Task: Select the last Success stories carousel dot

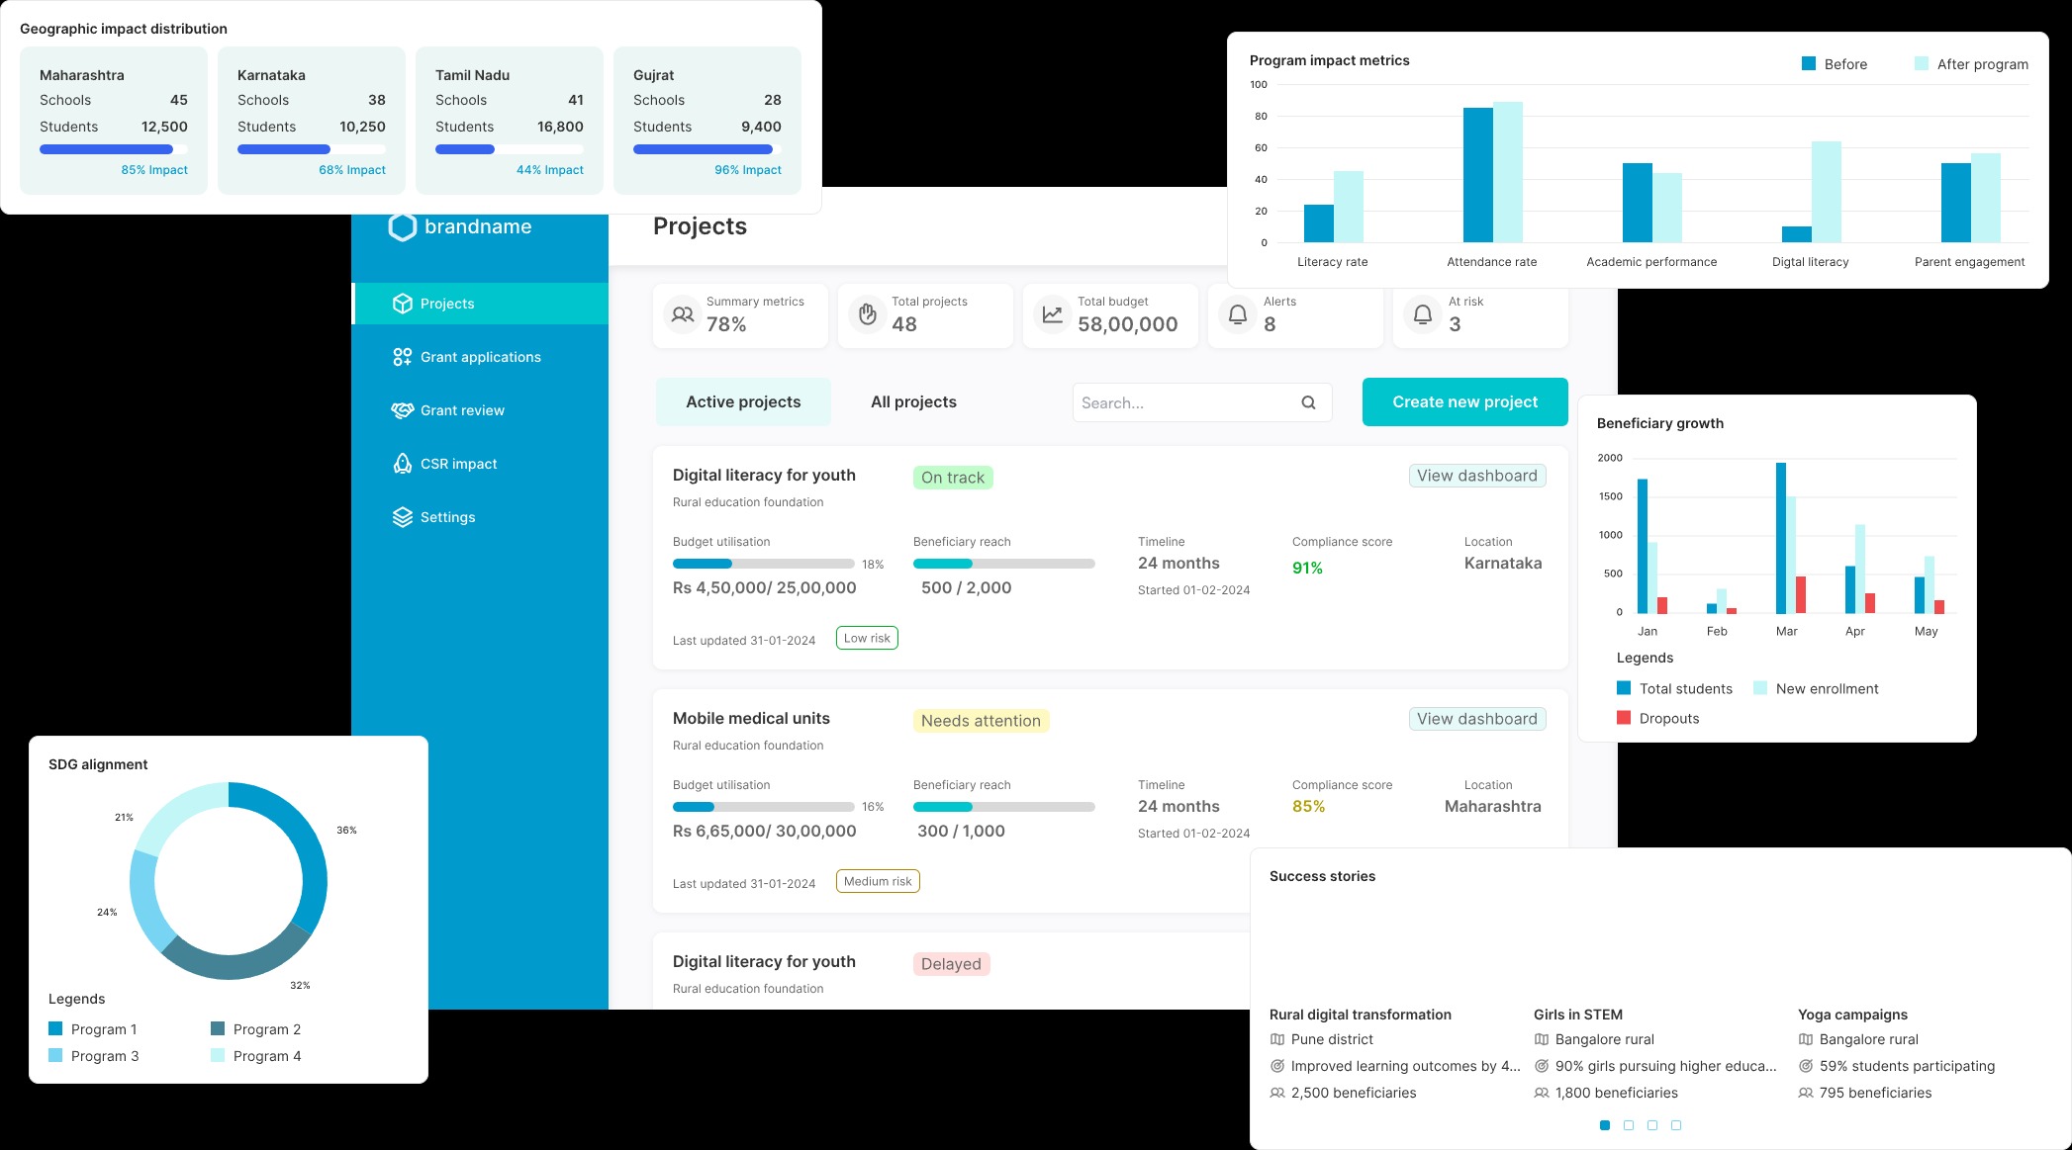Action: (x=1676, y=1125)
